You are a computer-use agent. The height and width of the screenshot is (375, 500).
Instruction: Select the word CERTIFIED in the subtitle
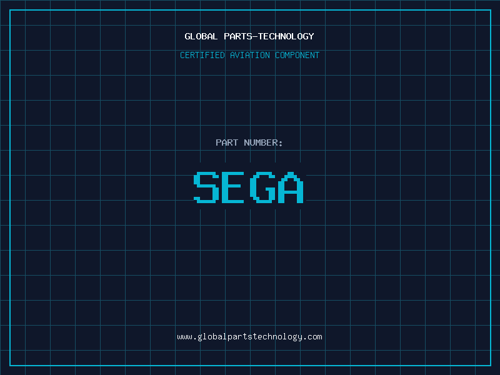[x=202, y=55]
